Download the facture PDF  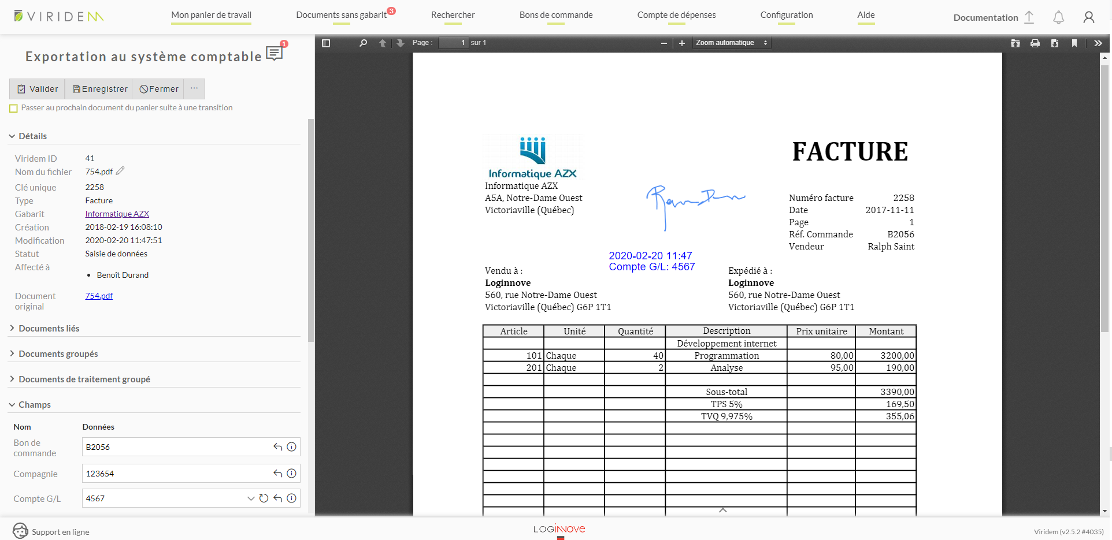[x=1055, y=43]
